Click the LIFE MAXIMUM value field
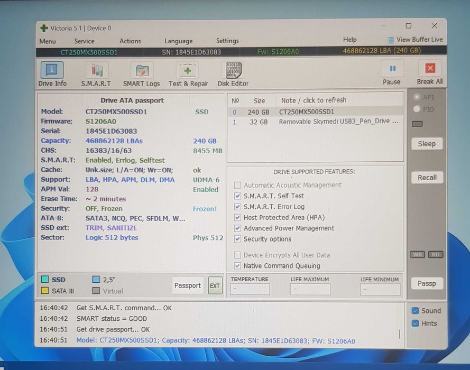 [310, 289]
